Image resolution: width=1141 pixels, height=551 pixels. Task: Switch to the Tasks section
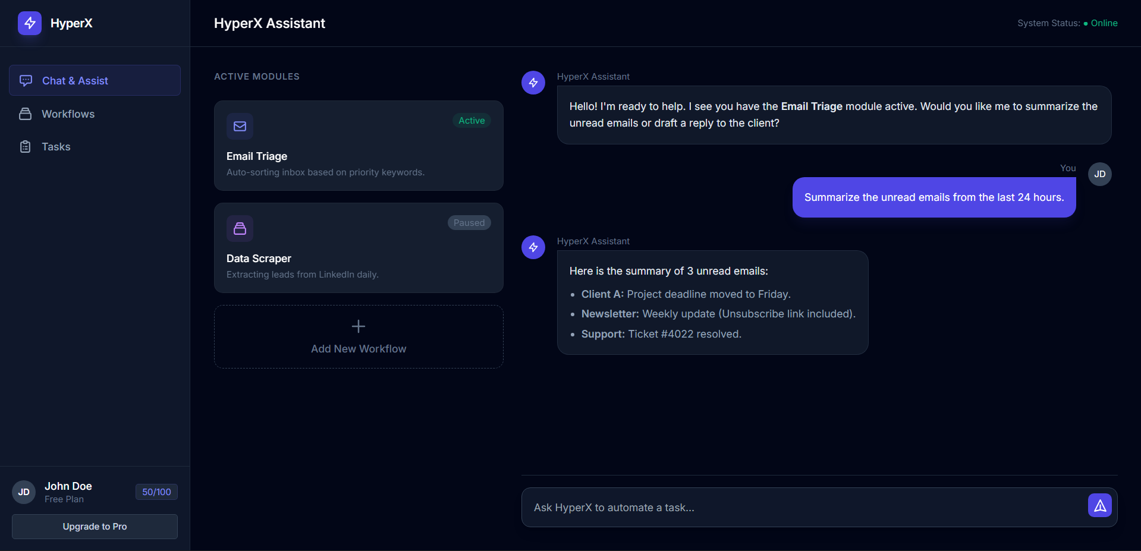pos(56,146)
